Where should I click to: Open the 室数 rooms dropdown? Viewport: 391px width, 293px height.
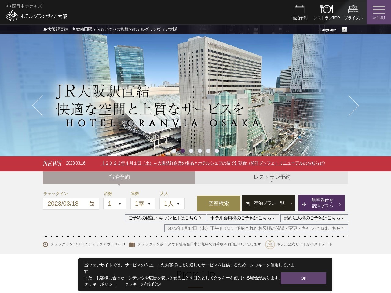pos(143,204)
